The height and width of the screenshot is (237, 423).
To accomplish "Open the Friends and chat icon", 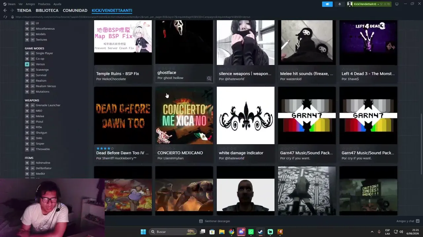I will pyautogui.click(x=418, y=221).
